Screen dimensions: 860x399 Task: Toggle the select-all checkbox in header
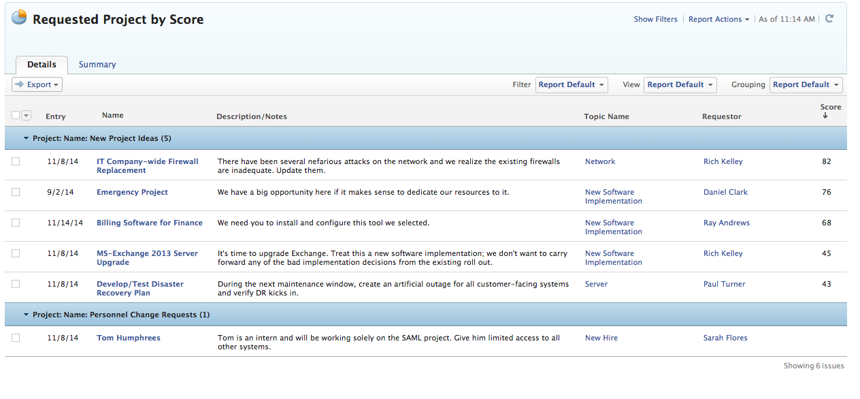point(16,116)
